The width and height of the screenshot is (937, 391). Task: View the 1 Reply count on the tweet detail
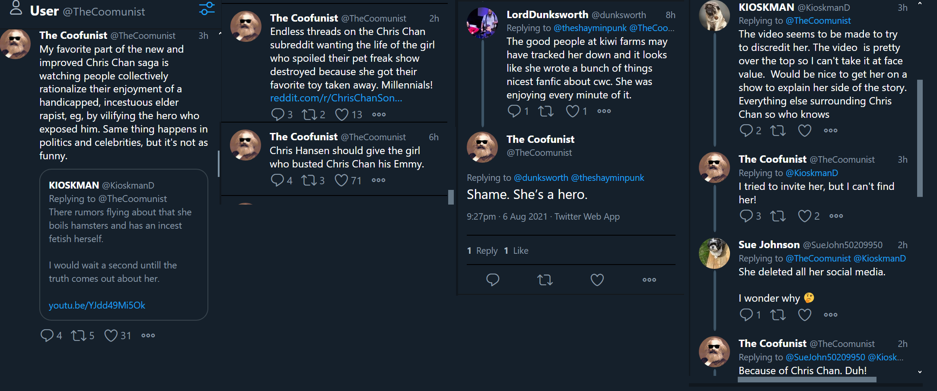pyautogui.click(x=482, y=251)
